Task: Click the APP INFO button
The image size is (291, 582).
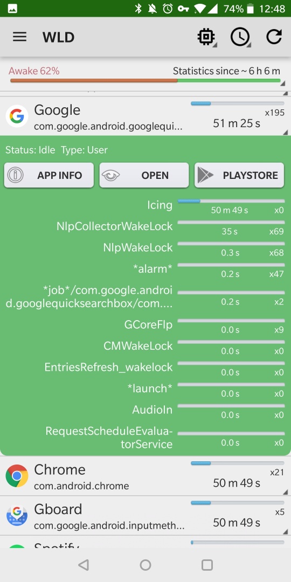Action: (49, 175)
